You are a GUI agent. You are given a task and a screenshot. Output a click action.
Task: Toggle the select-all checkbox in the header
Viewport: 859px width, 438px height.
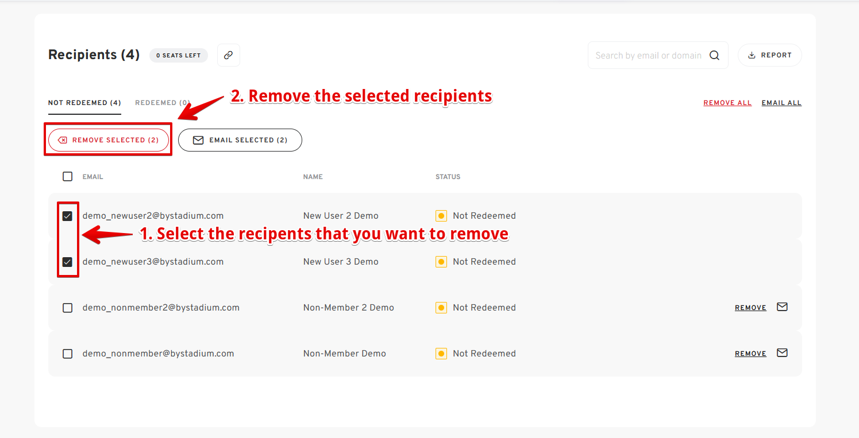coord(68,176)
